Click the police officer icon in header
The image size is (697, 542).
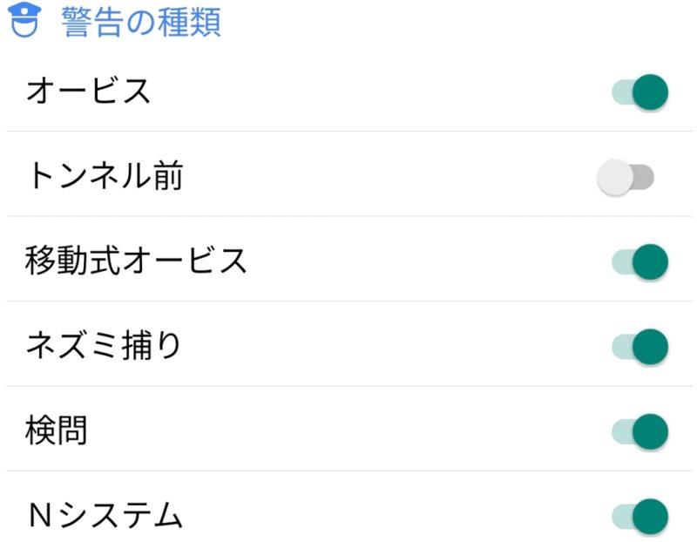pos(25,21)
